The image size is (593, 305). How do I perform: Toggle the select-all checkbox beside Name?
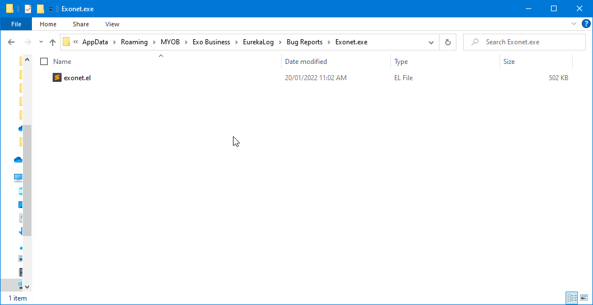44,62
